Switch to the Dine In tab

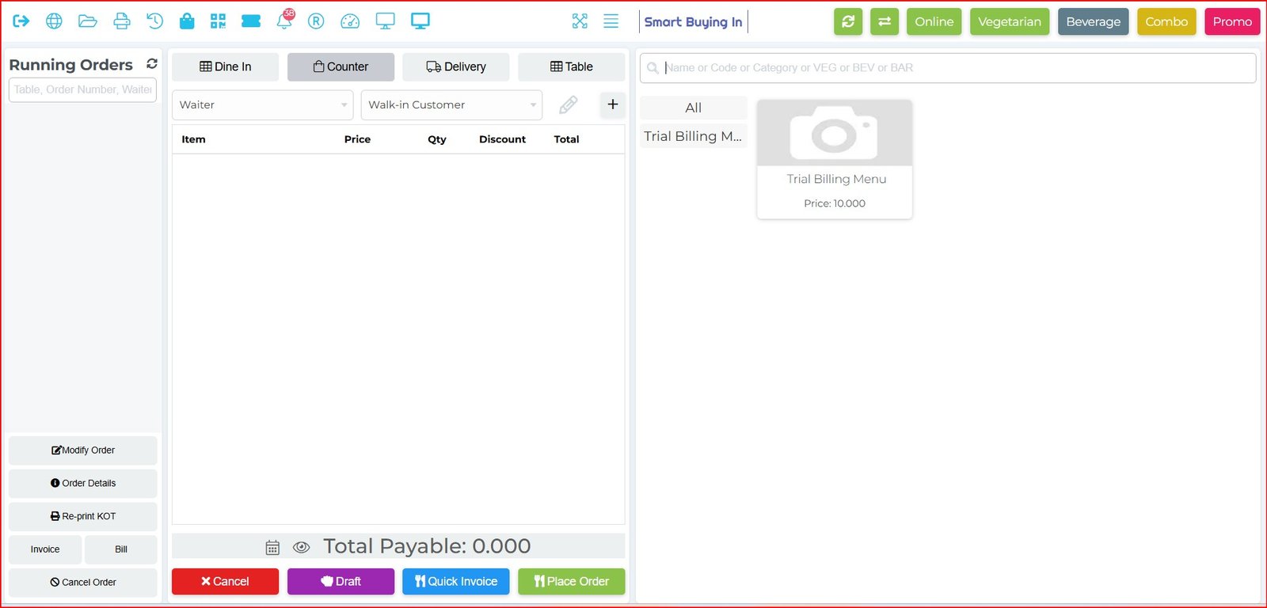[x=225, y=66]
